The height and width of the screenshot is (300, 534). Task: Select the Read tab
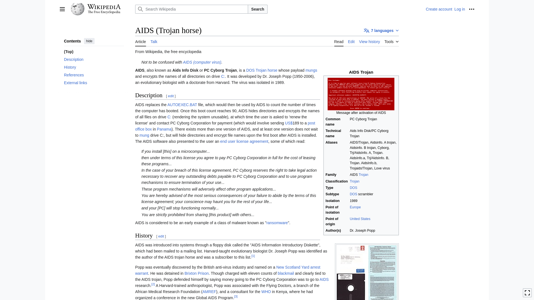(x=339, y=42)
